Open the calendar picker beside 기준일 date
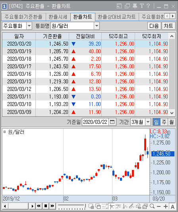Screen dimensions: 178x212 click(112, 122)
